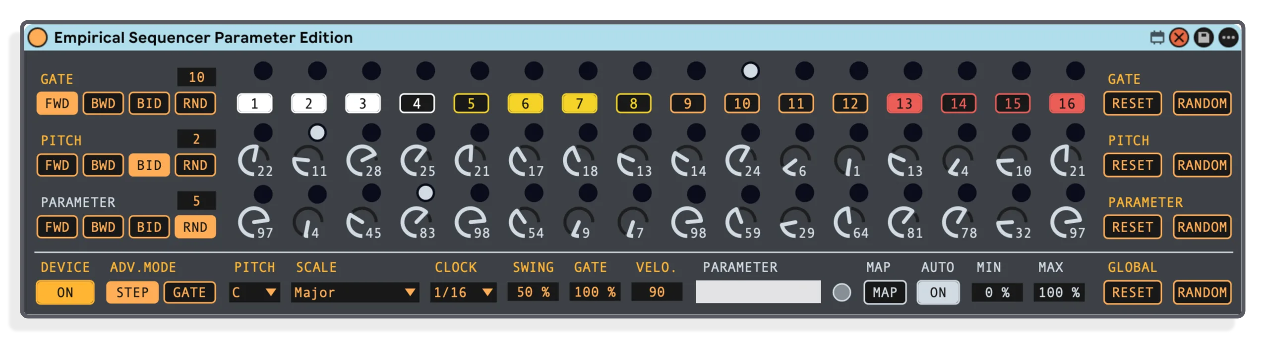The image size is (1265, 338).
Task: Select RND direction for the GATE sequence
Action: 195,103
